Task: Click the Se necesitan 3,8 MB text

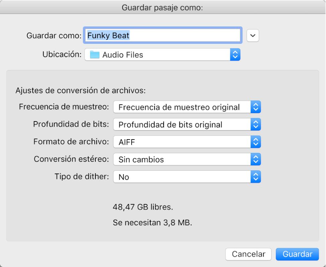Action: (152, 222)
